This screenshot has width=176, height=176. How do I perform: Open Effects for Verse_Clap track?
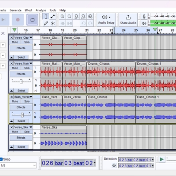(x=21, y=48)
